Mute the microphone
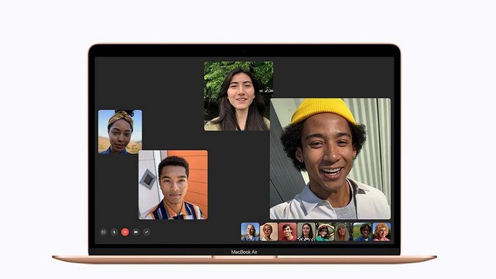Viewport: 496px width, 279px height. click(114, 231)
